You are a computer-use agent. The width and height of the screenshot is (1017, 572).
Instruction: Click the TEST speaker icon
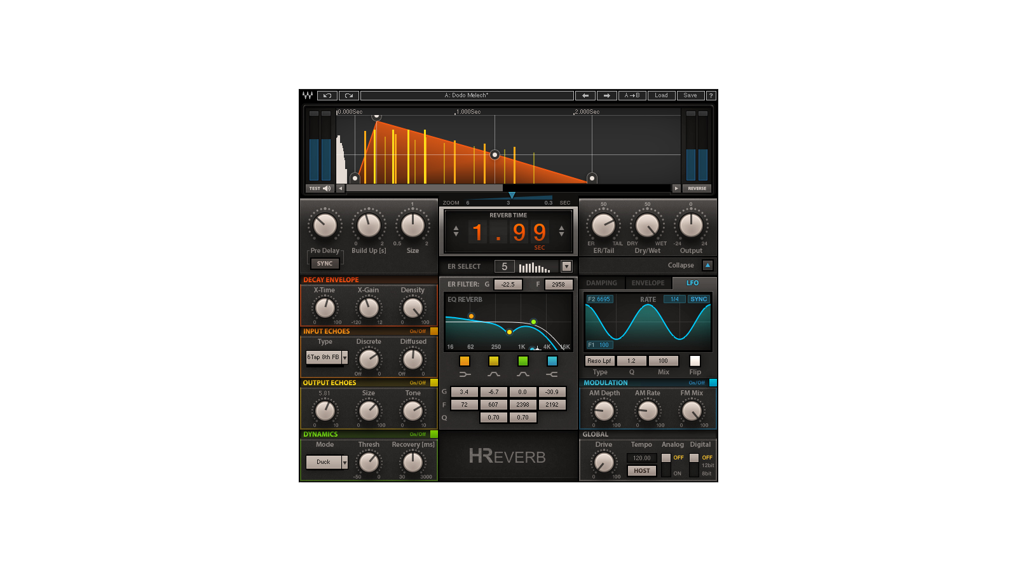coord(325,188)
